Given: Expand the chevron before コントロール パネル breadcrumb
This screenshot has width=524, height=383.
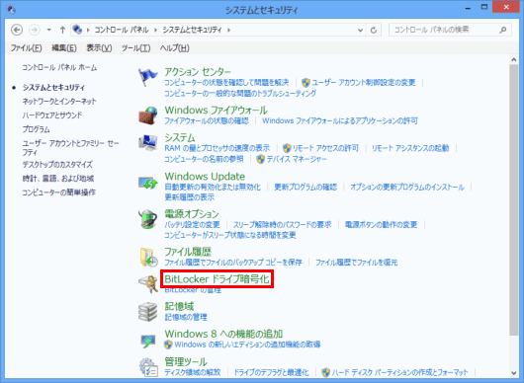Looking at the screenshot, I should pos(88,30).
